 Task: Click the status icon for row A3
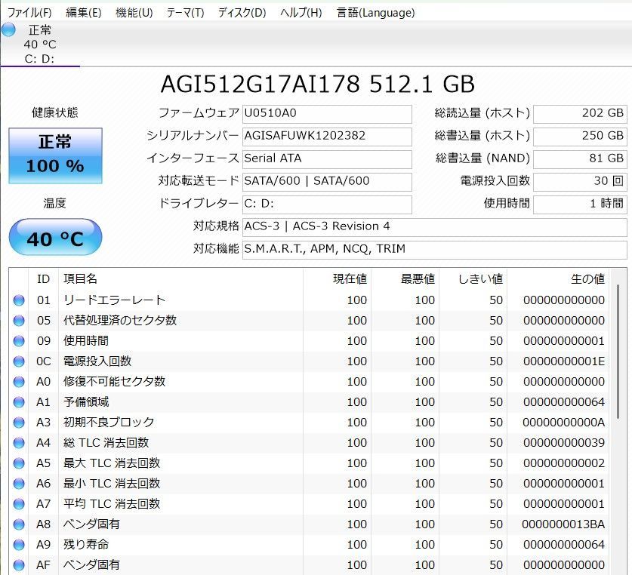pyautogui.click(x=19, y=423)
